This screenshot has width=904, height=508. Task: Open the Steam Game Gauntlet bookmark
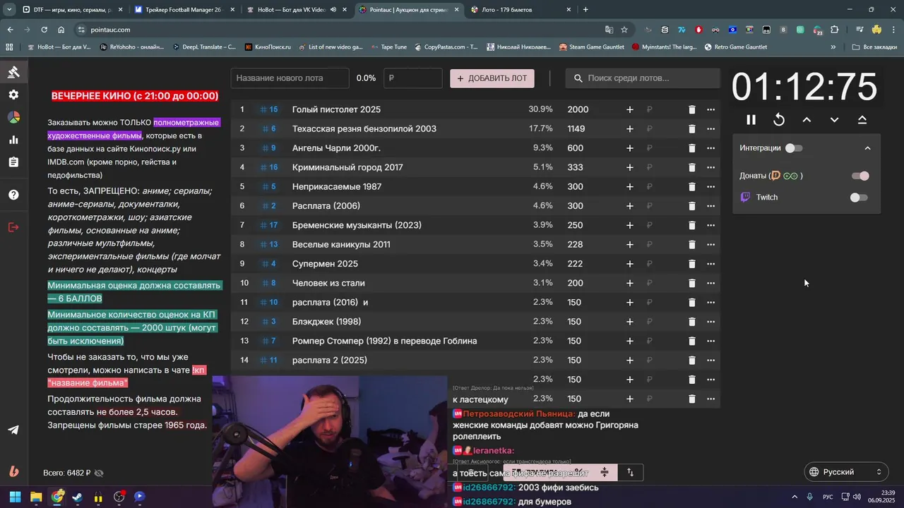[x=592, y=47]
